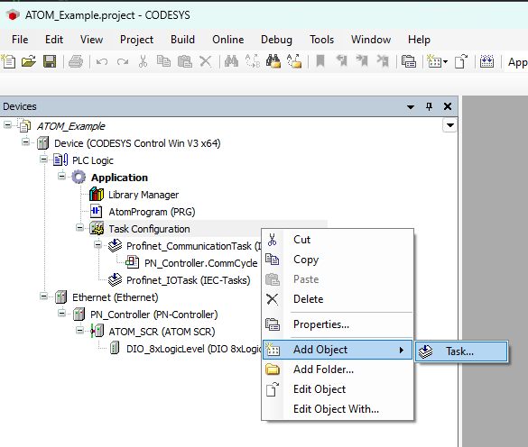Open the Build menu

[182, 40]
